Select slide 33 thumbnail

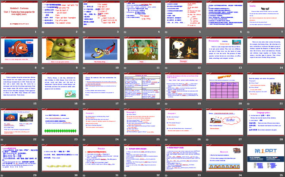[184, 158]
